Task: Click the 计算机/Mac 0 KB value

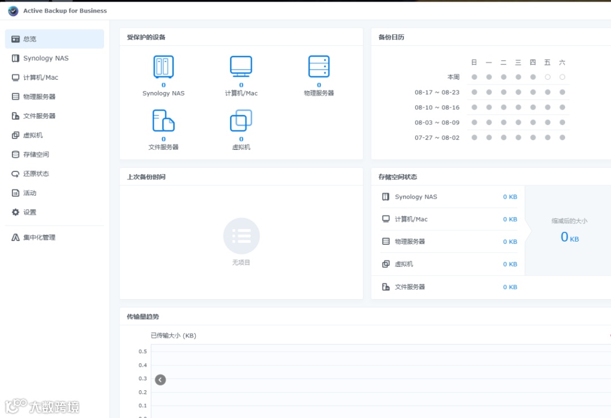Action: coord(510,219)
